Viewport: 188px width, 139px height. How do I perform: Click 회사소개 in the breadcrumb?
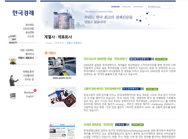[59, 43]
